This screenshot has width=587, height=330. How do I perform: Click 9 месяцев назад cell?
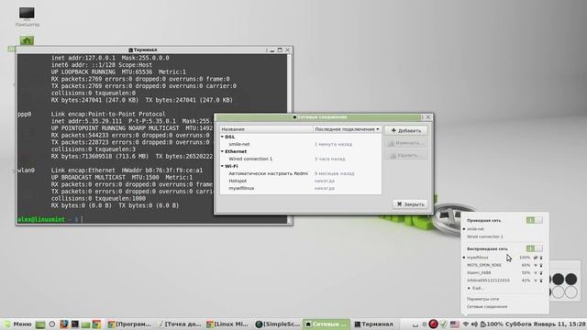[x=334, y=173]
